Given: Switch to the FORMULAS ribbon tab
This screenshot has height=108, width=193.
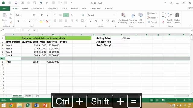Looking at the screenshot, I should coord(53,8).
